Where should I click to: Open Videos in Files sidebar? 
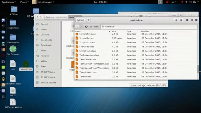[47, 61]
